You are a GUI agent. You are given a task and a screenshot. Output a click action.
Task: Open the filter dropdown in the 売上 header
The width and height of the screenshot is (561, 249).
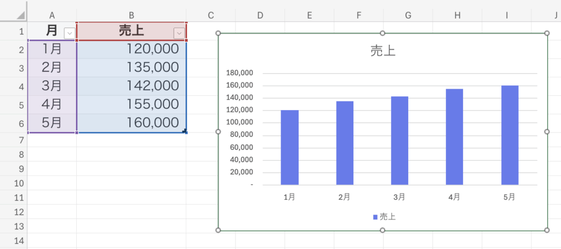point(179,33)
